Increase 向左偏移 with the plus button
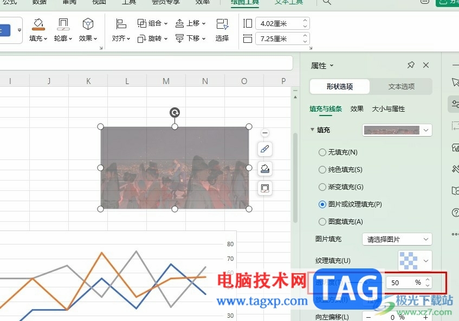459x321 pixels. [x=426, y=318]
